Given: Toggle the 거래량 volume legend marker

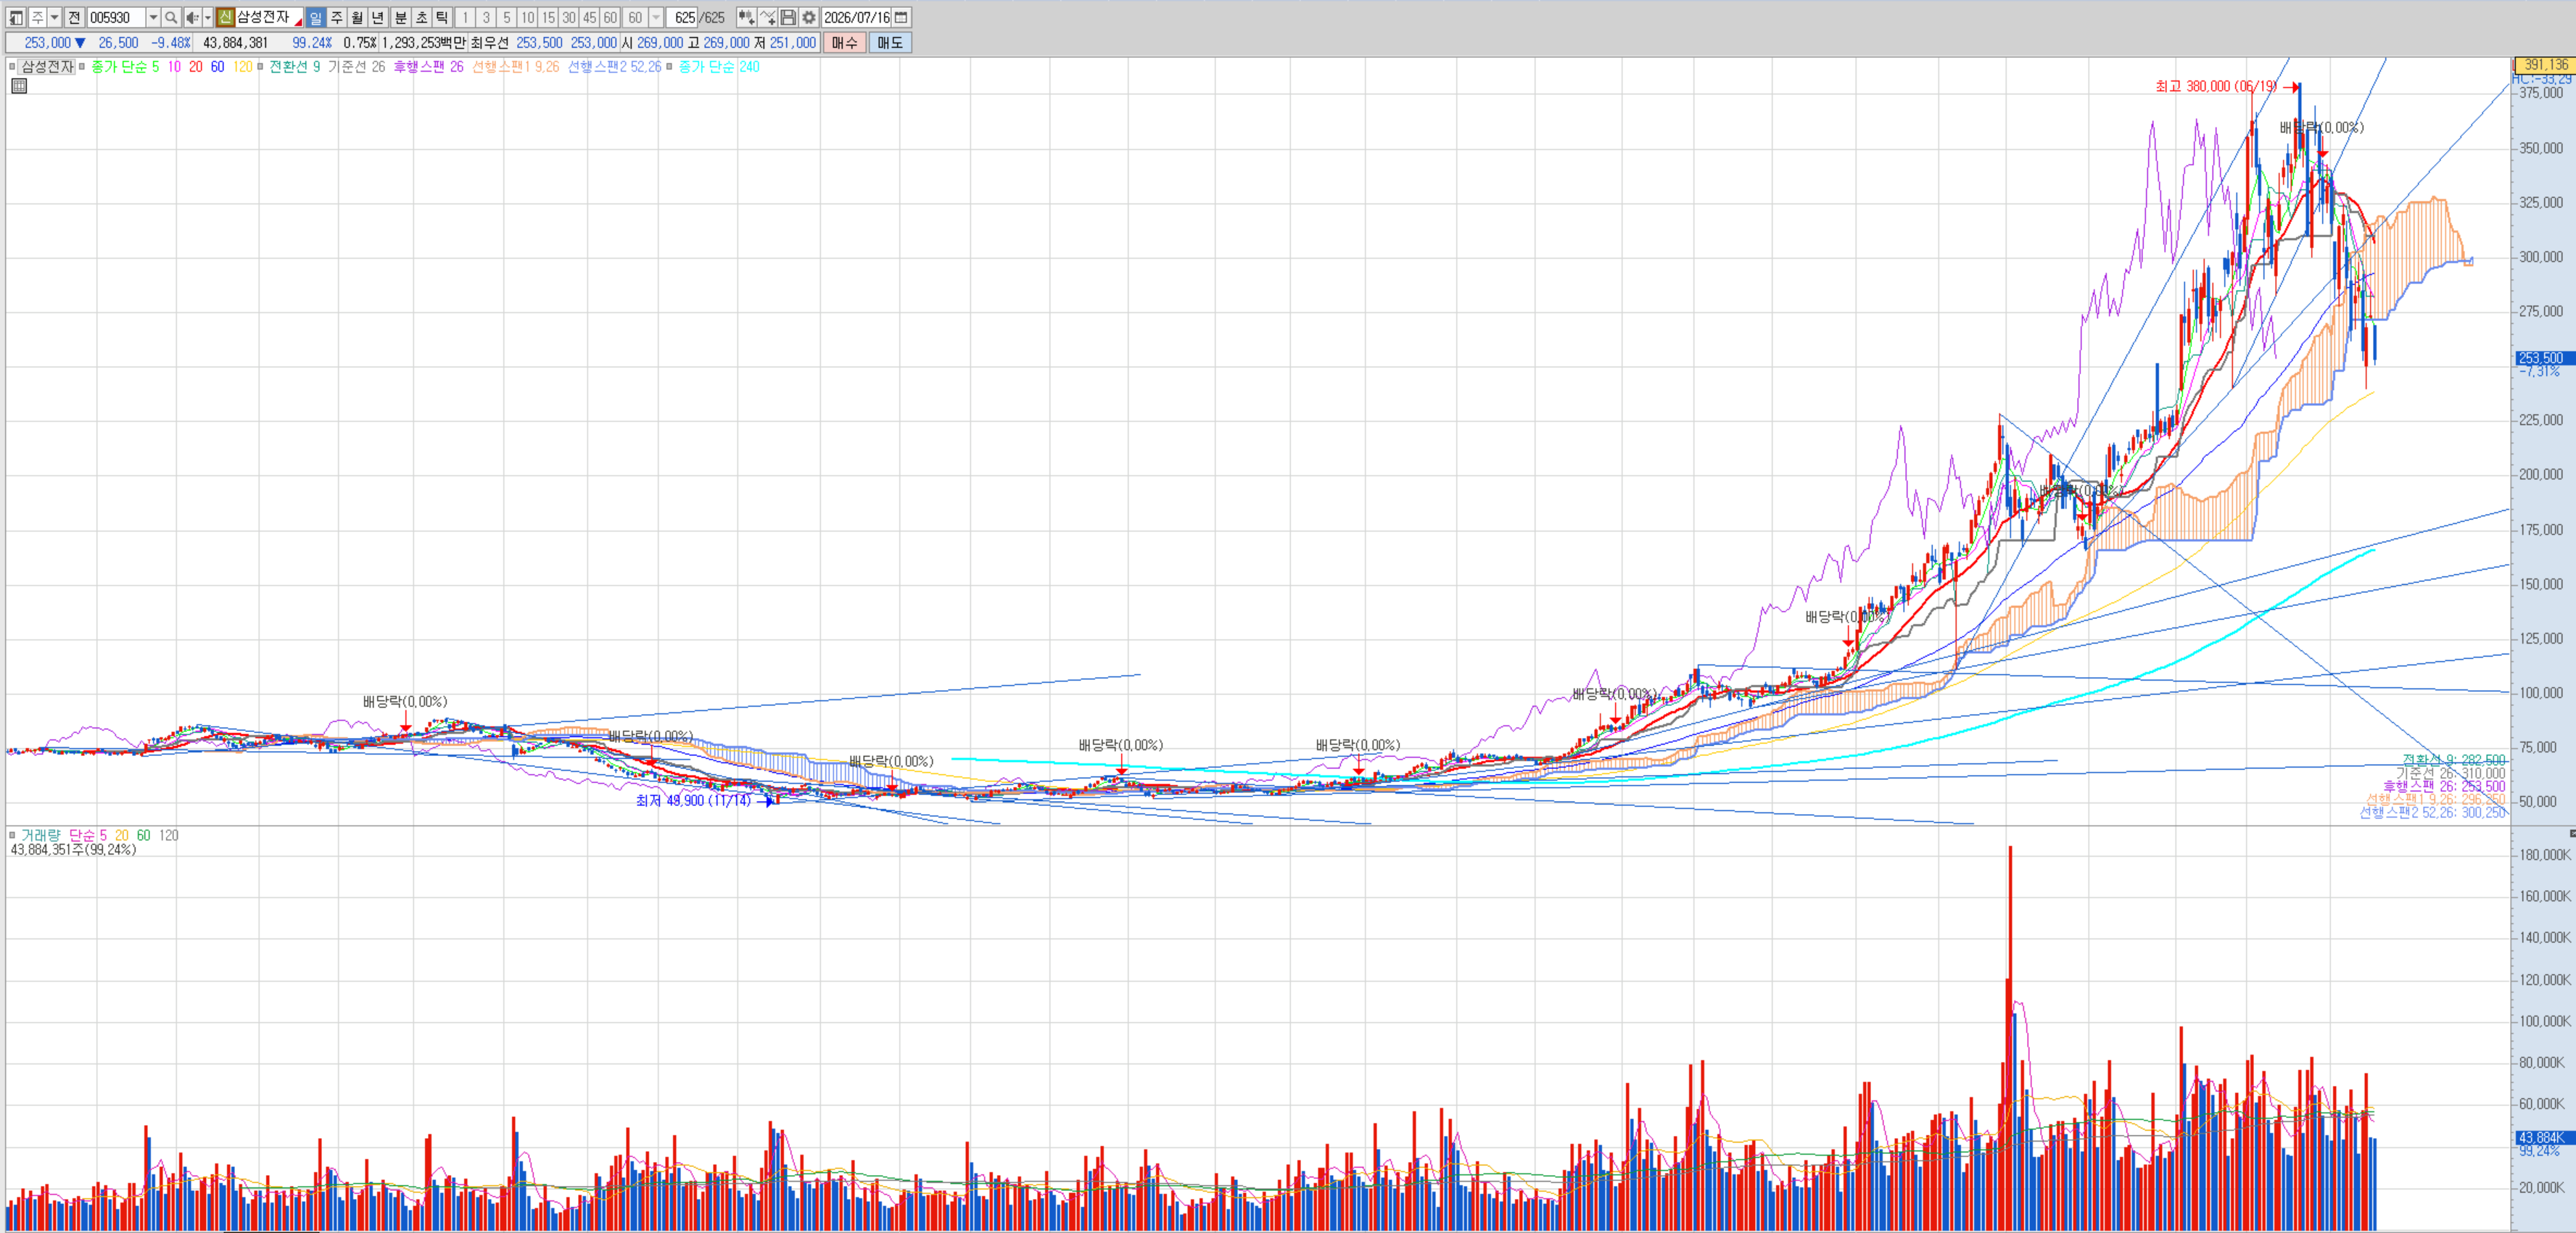Looking at the screenshot, I should 12,835.
